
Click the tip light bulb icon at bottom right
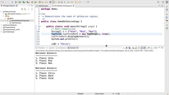[167, 94]
